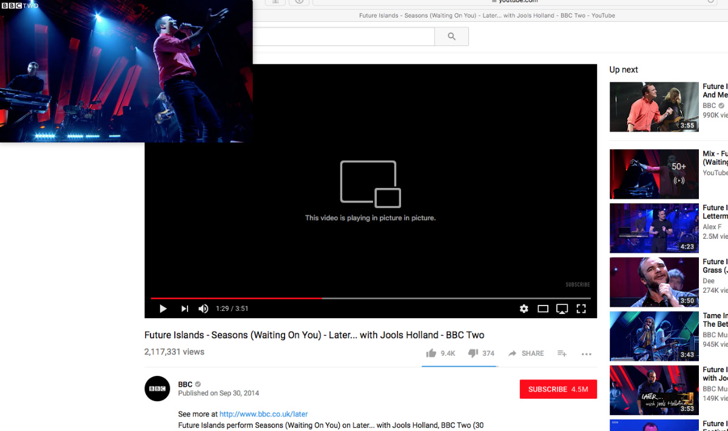728x431 pixels.
Task: Open Up next thumbnail with 3:55 duration
Action: 654,107
